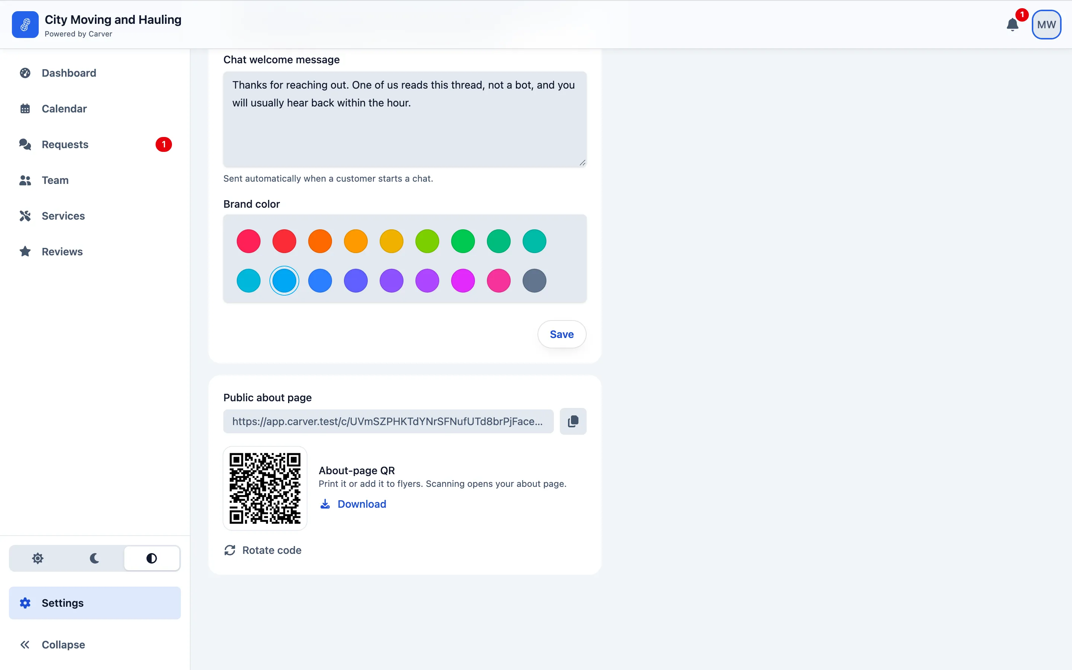Choose the orange brand color swatch

click(x=320, y=241)
